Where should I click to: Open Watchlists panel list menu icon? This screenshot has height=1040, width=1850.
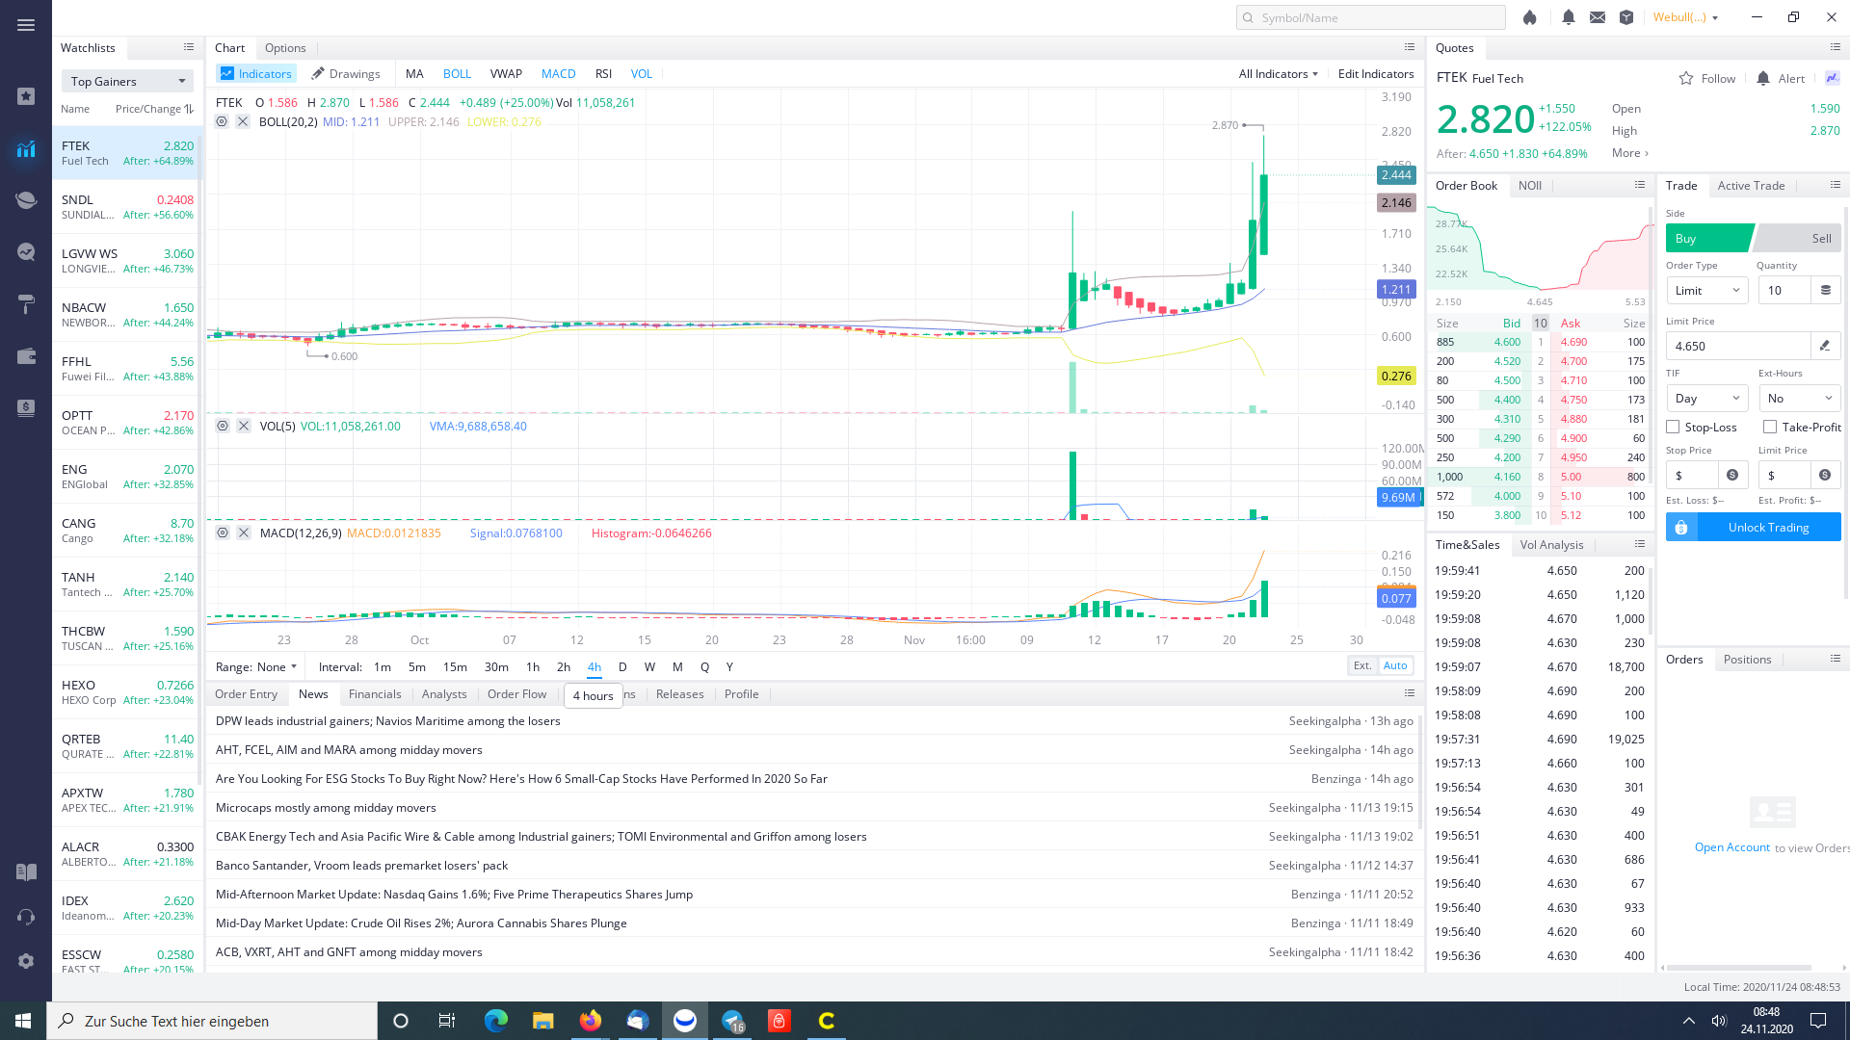(189, 47)
